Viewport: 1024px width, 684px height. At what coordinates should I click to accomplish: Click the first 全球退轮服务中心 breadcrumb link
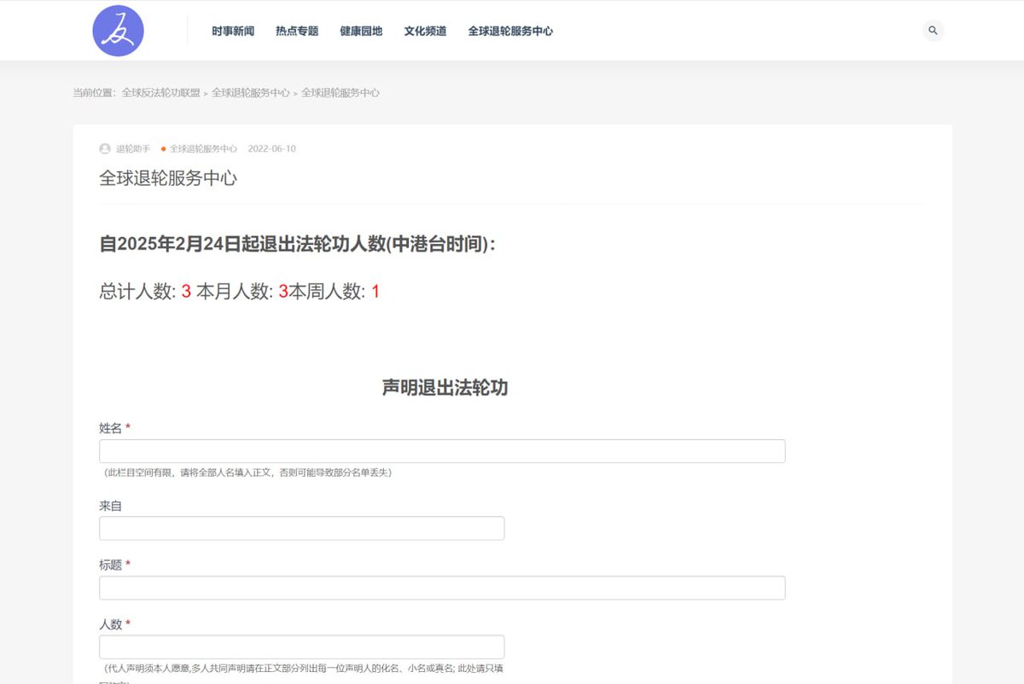click(x=251, y=92)
